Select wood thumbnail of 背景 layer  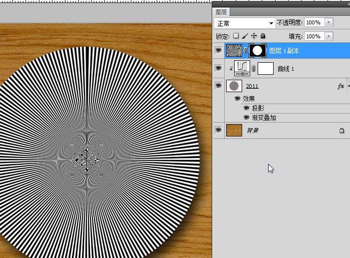coord(234,130)
